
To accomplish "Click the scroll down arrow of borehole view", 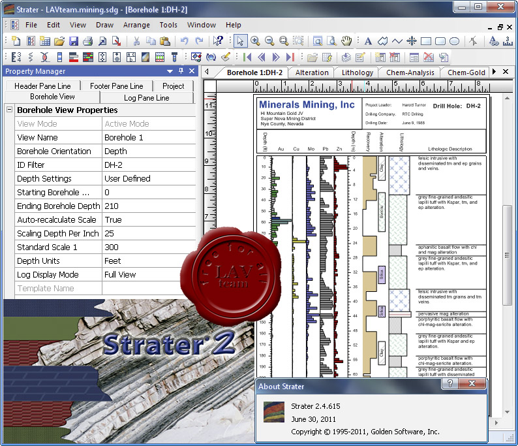I will [507, 412].
